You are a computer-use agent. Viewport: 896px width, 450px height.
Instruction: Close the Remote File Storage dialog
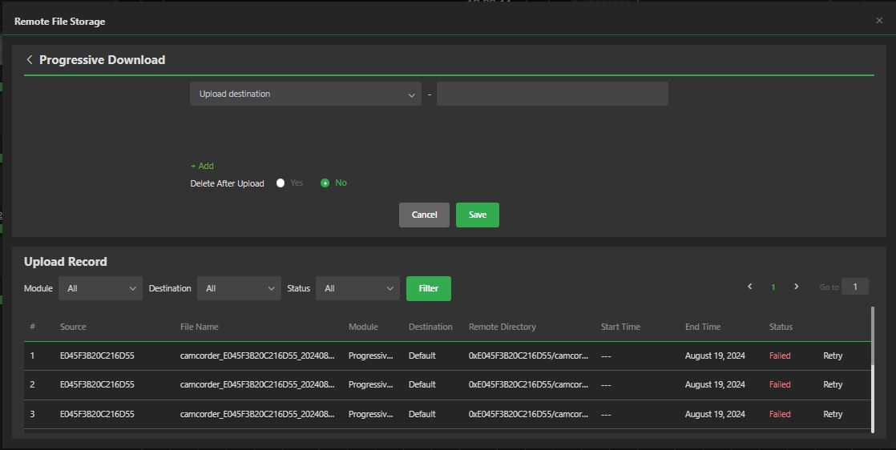[x=879, y=21]
